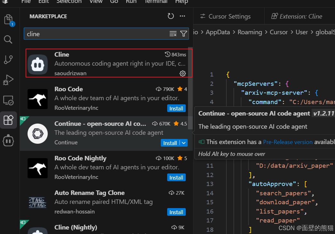Open the Help menu

coord(182,2)
